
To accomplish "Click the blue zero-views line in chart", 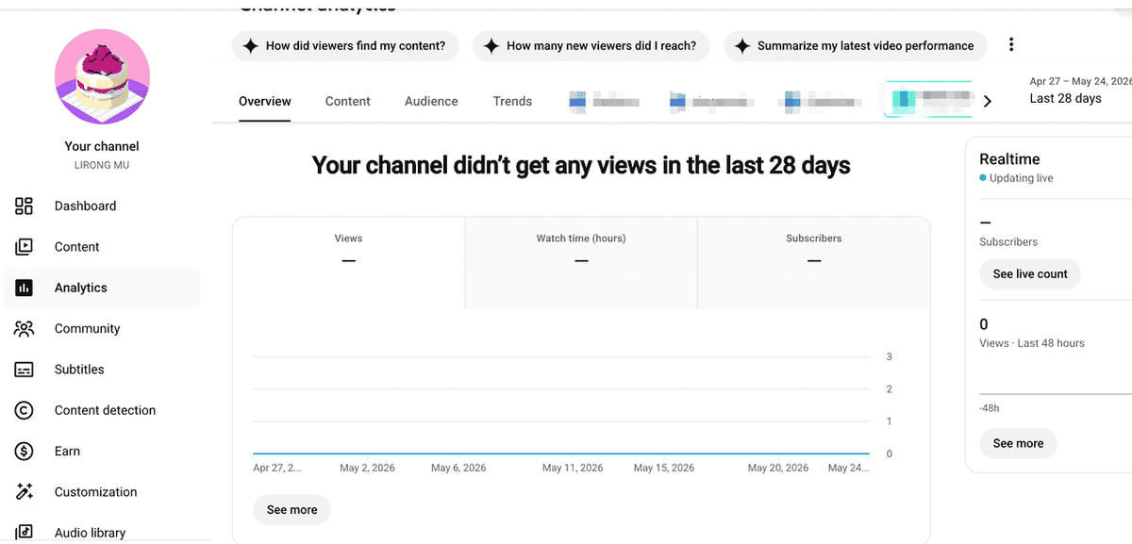I will [561, 453].
